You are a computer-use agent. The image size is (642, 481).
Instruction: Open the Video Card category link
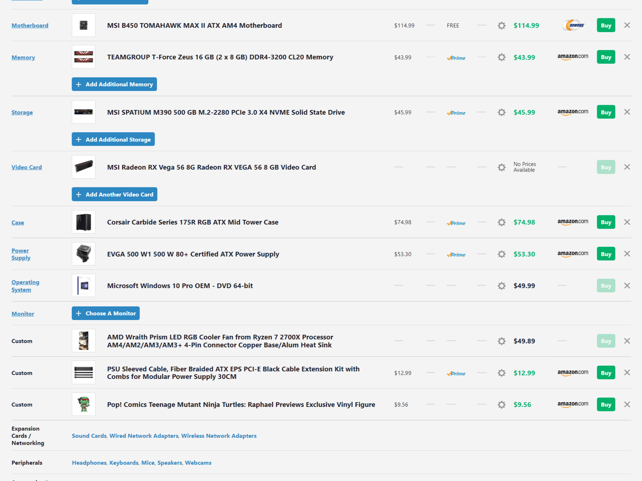coord(27,167)
